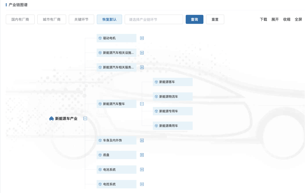Expand the 新能源汽车相关服务 node
This screenshot has height=193, width=305.
coord(142,67)
